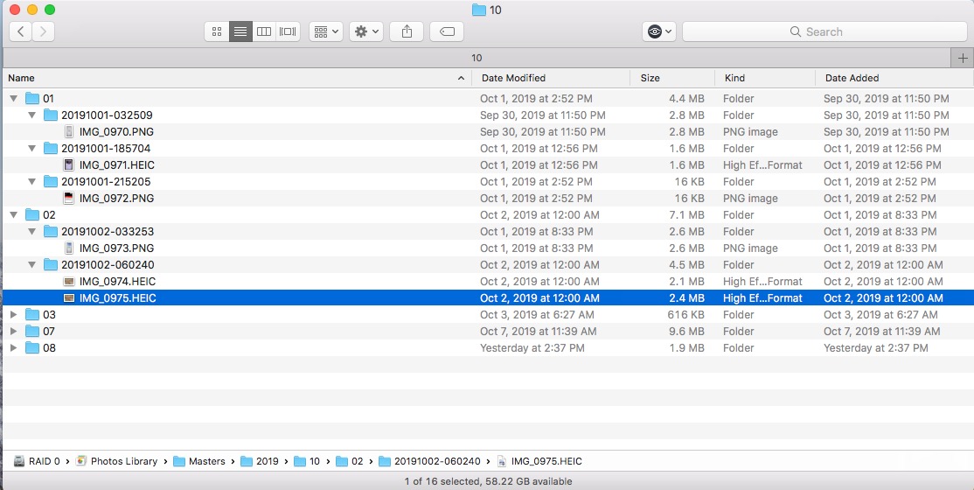Select the 20191001-215205 folder icon
The height and width of the screenshot is (490, 974).
pos(51,182)
